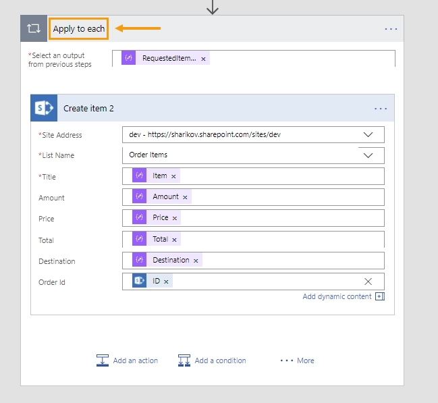The height and width of the screenshot is (403, 438).
Task: Remove the Total token
Action: (x=174, y=240)
